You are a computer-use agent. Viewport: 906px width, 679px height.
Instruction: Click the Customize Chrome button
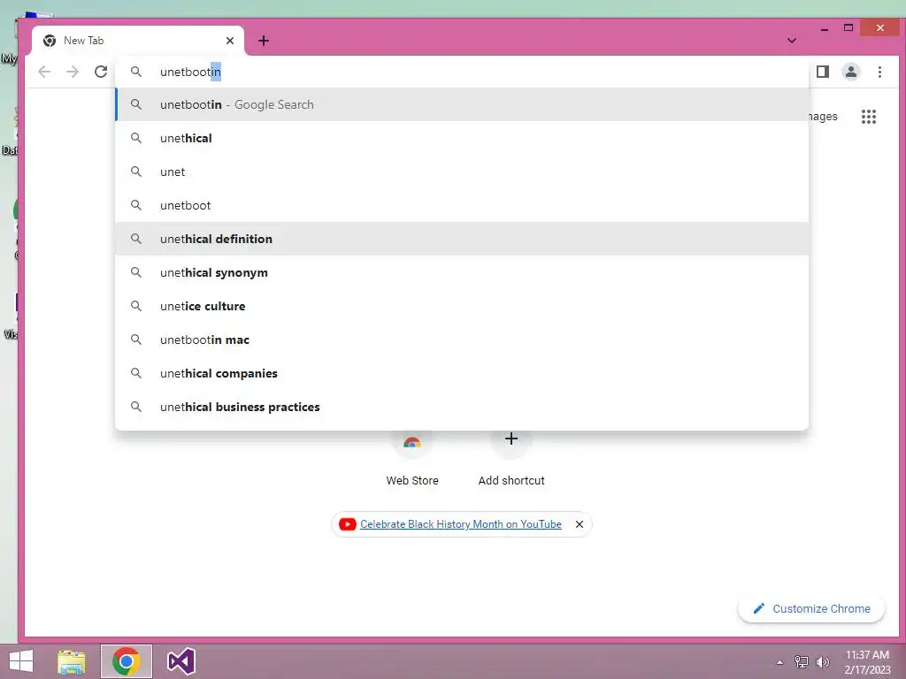click(x=811, y=608)
